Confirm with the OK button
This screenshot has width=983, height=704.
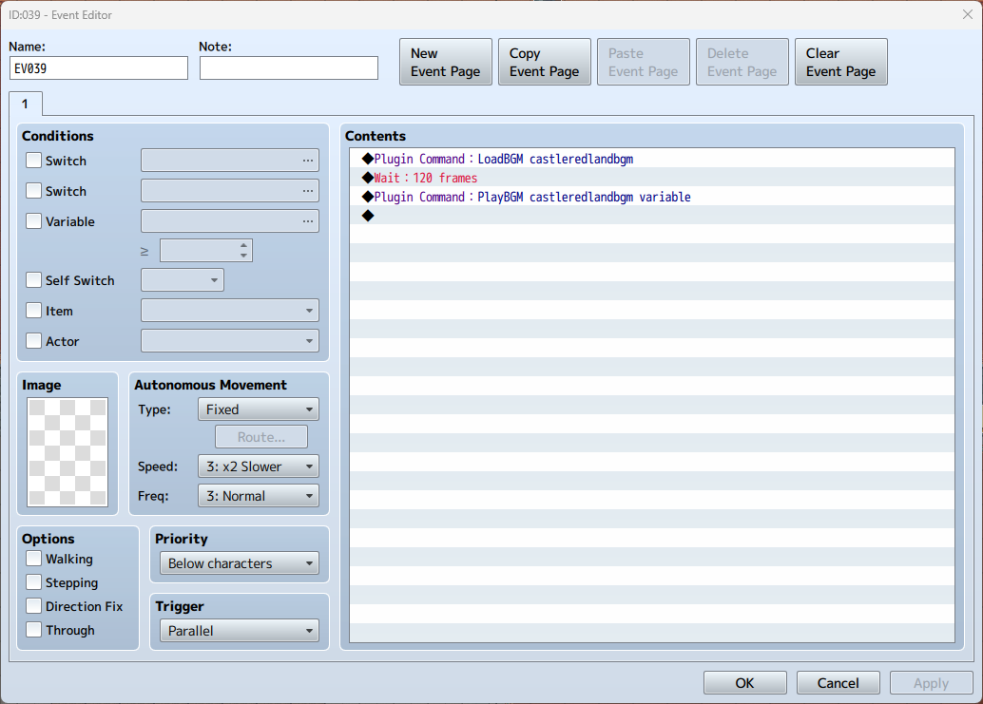744,683
